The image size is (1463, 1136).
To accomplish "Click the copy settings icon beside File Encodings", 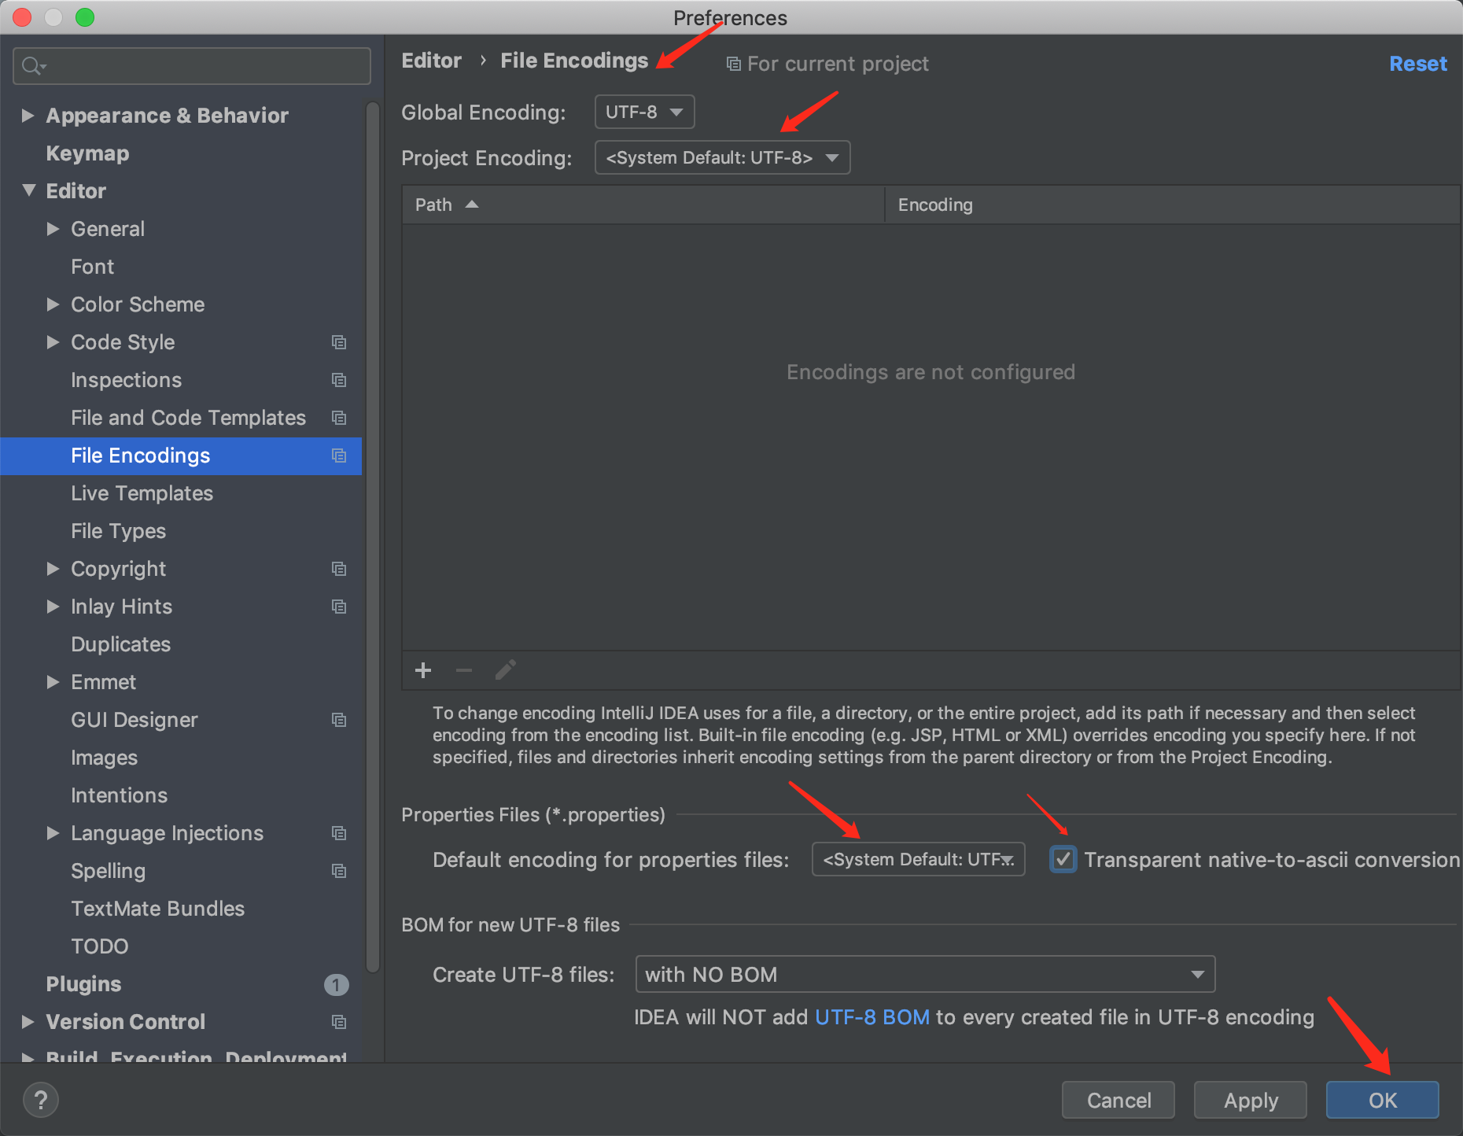I will coord(338,456).
